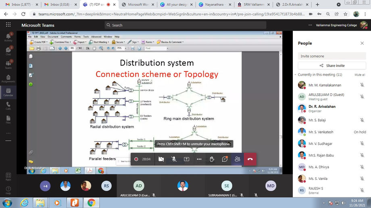
Task: Unmute the microphone in meeting toolbar
Action: point(174,159)
